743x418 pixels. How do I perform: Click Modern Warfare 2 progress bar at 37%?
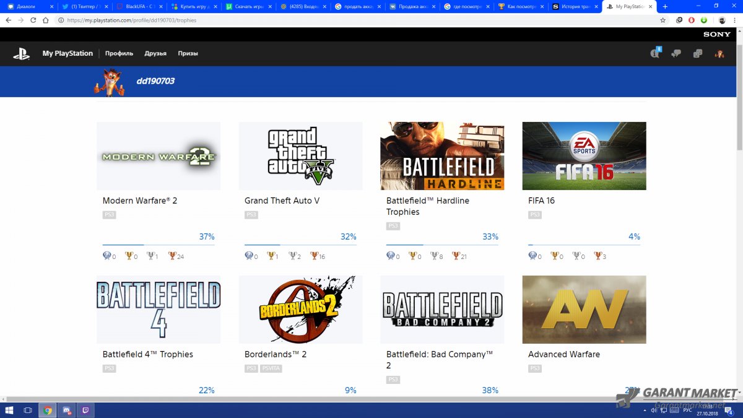click(x=159, y=245)
